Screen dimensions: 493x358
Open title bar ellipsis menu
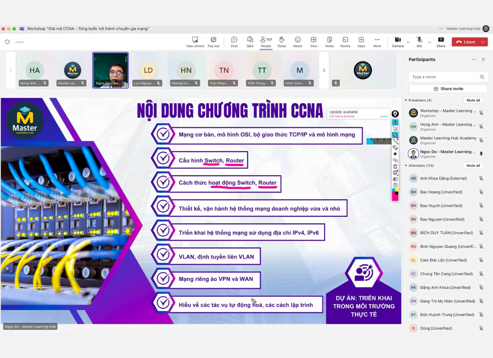coord(441,29)
